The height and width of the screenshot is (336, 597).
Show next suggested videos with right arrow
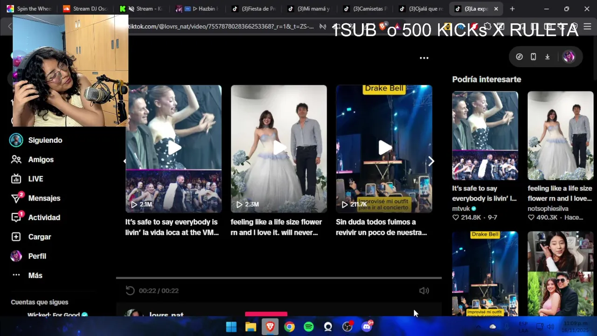point(431,161)
